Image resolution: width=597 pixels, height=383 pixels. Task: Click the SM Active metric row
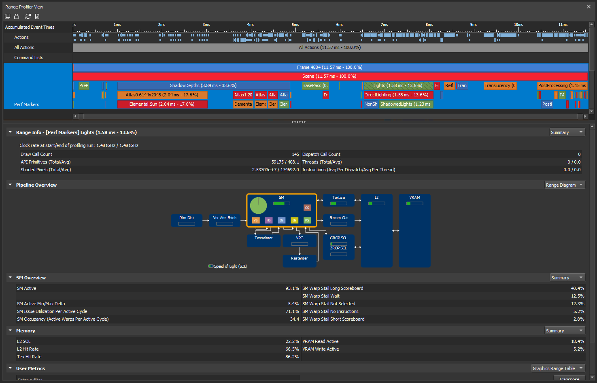click(158, 288)
